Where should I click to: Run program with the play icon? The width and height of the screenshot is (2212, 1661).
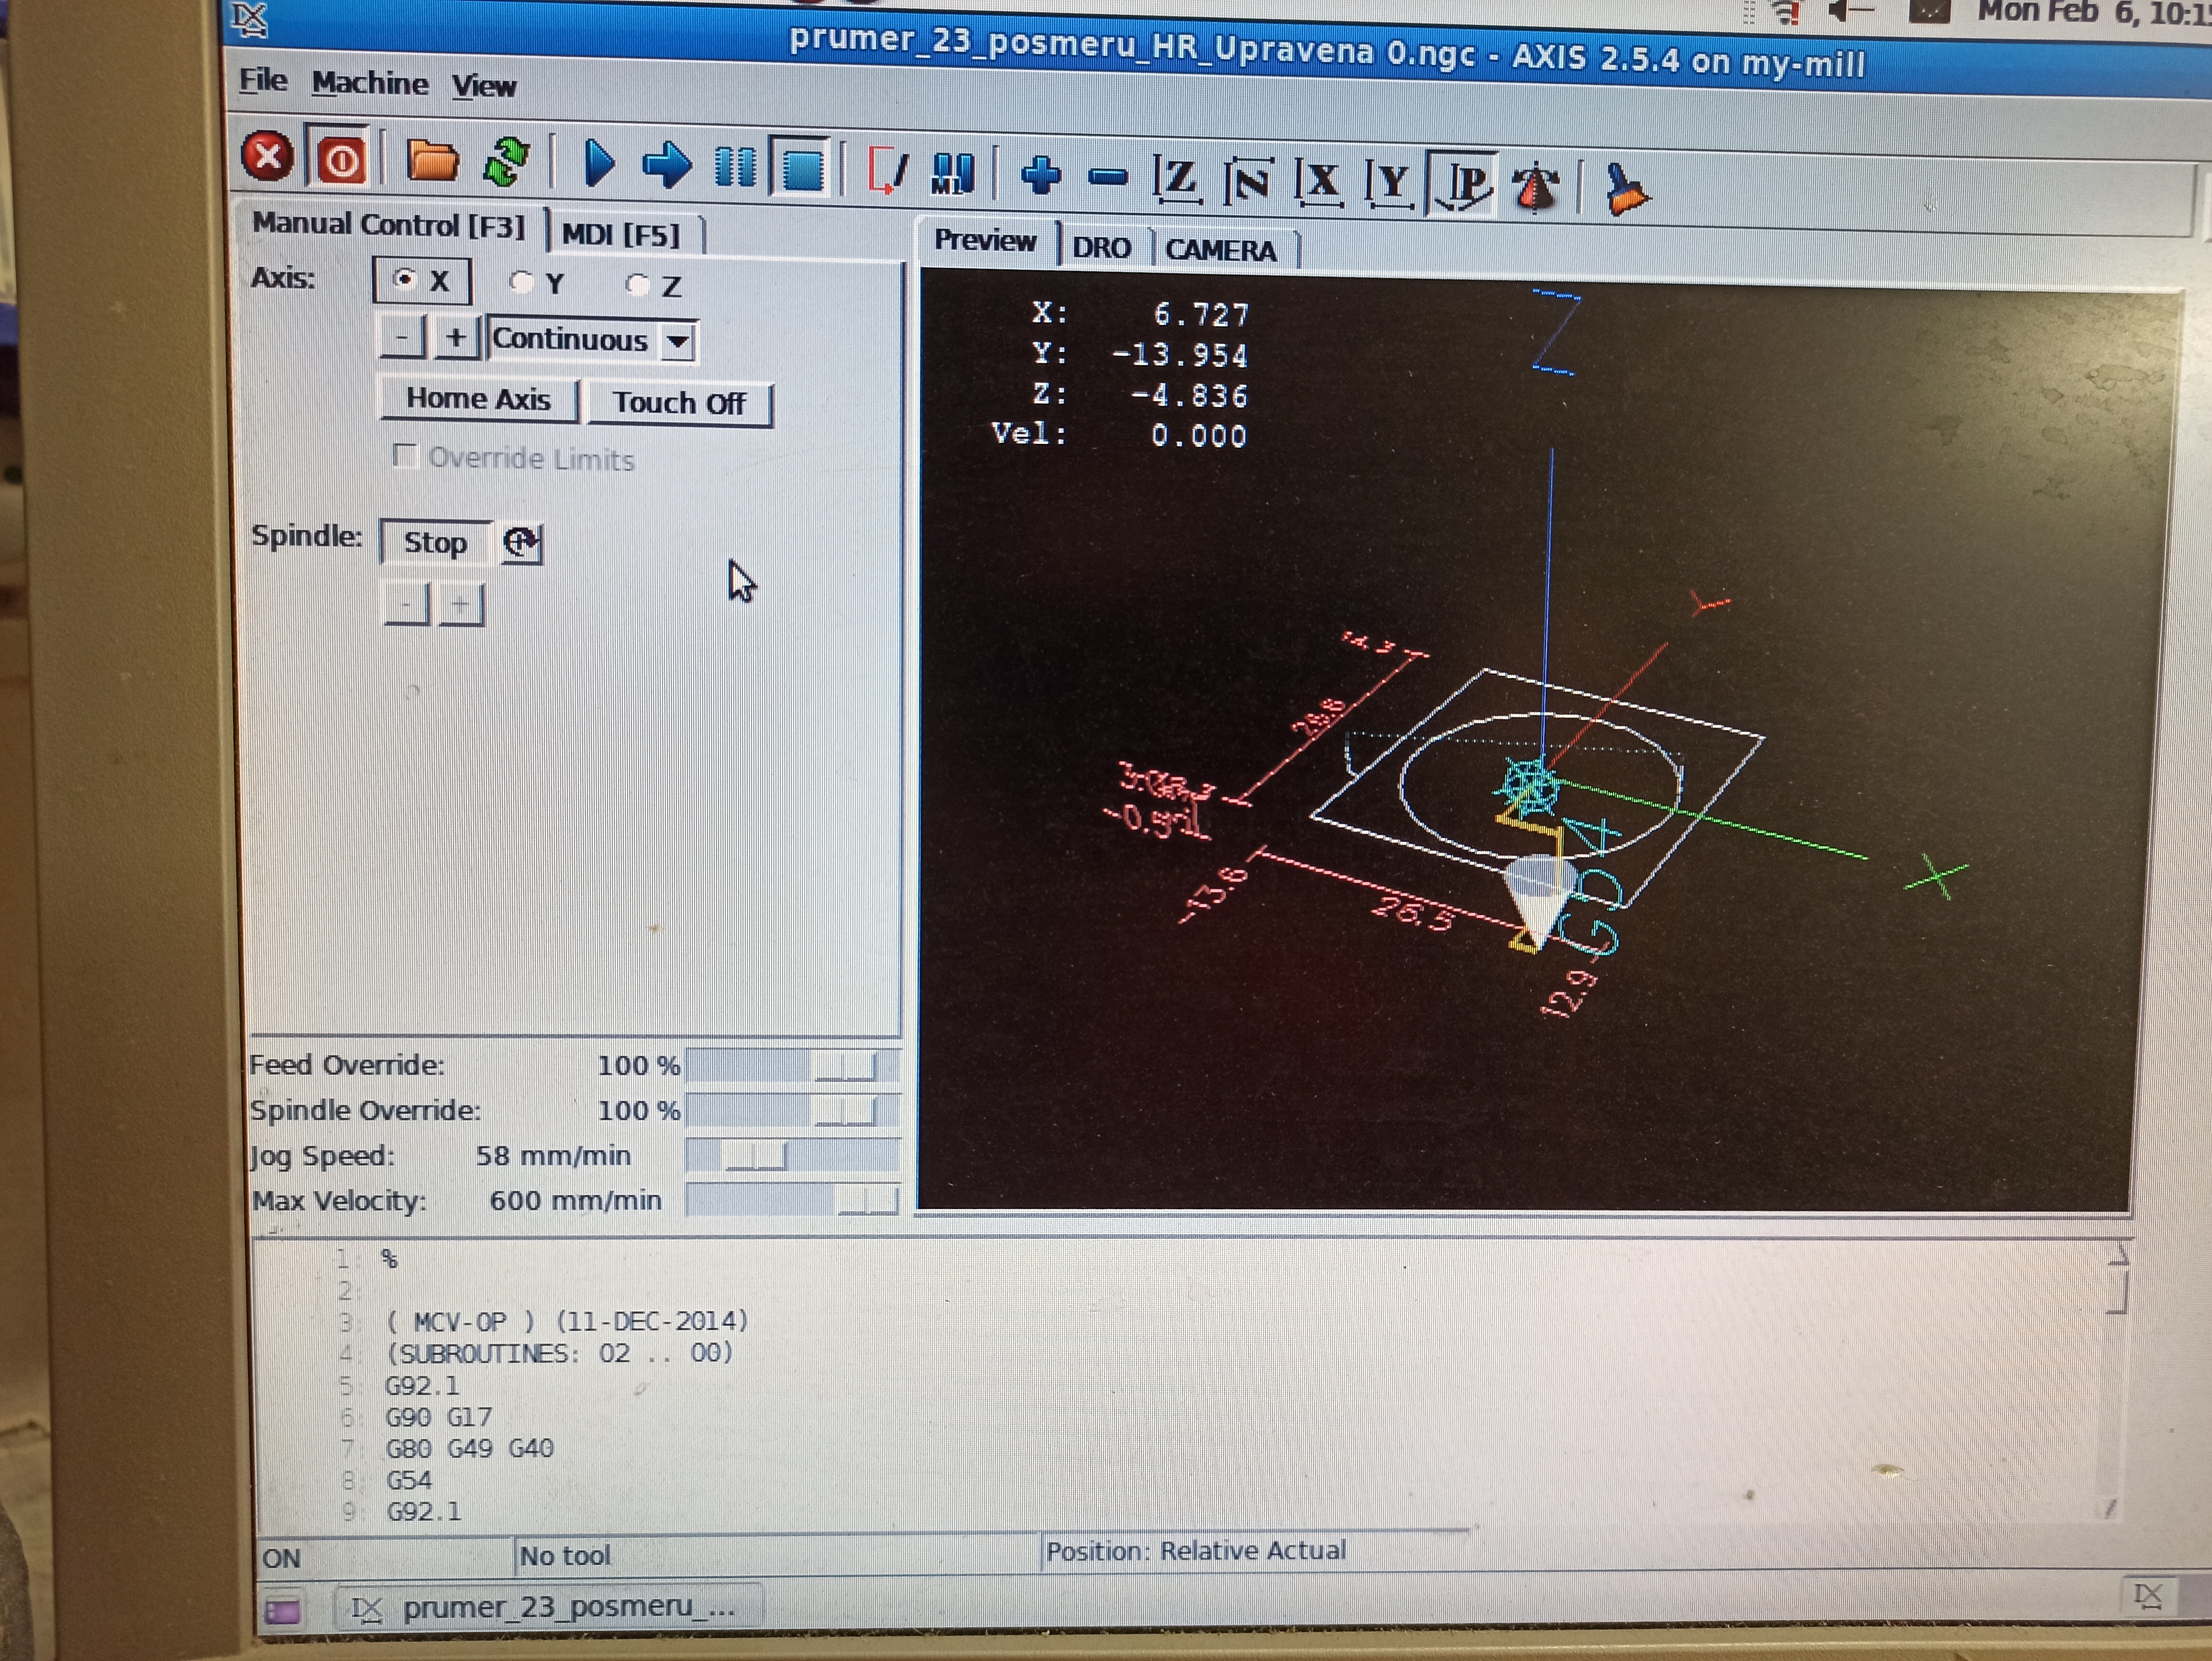tap(598, 164)
